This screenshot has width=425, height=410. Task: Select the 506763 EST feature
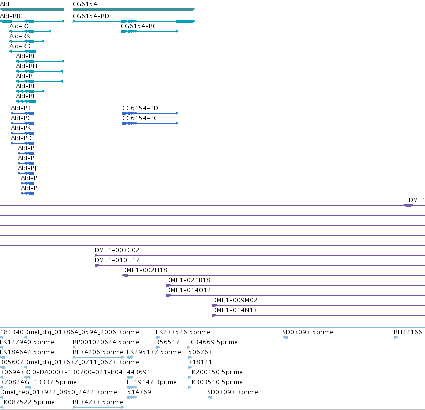[190, 357]
